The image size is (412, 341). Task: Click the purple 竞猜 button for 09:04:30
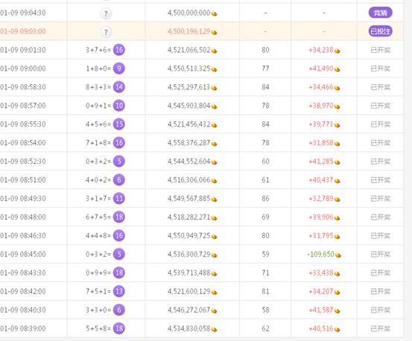380,13
